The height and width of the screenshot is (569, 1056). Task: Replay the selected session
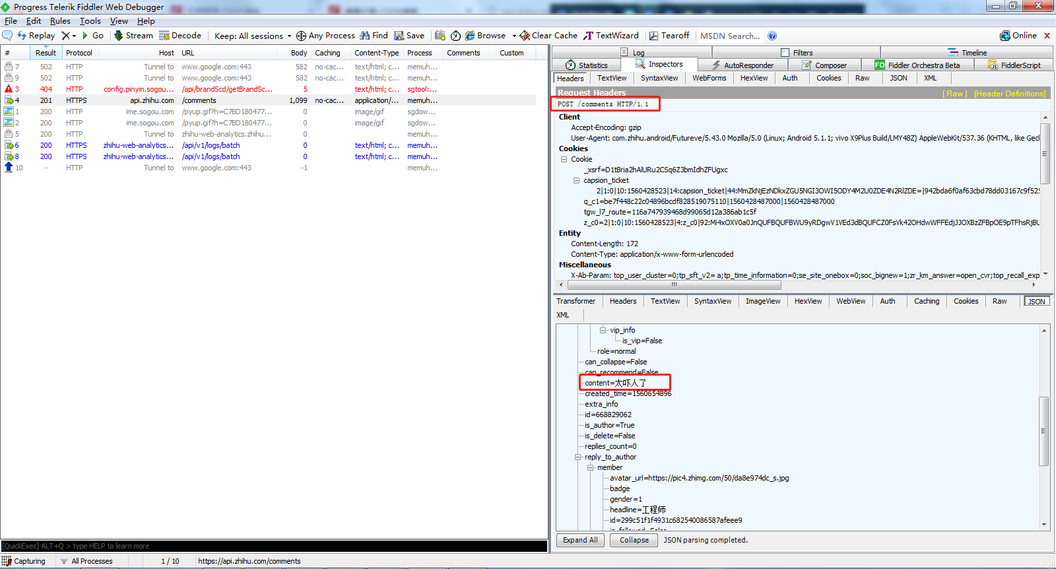point(36,36)
